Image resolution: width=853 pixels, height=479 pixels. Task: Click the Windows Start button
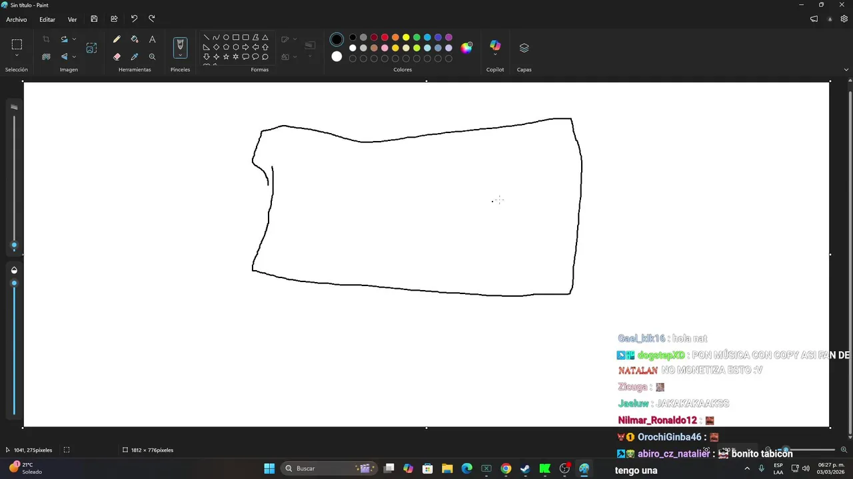269,468
